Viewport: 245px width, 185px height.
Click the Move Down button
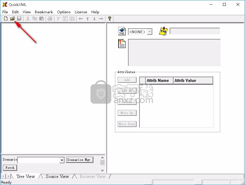127,124
